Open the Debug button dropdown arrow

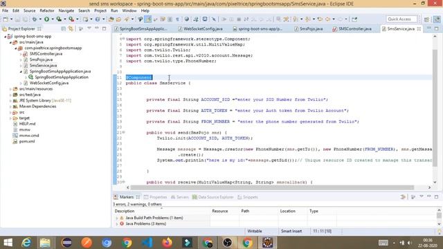(40, 19)
